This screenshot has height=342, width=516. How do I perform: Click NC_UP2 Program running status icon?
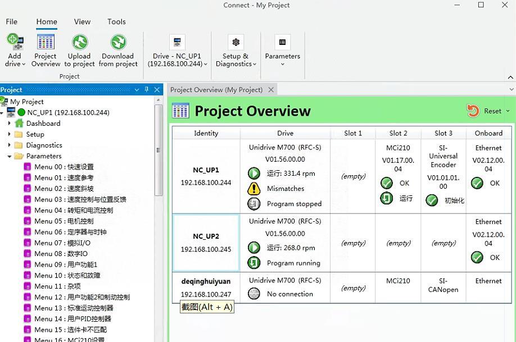[254, 263]
